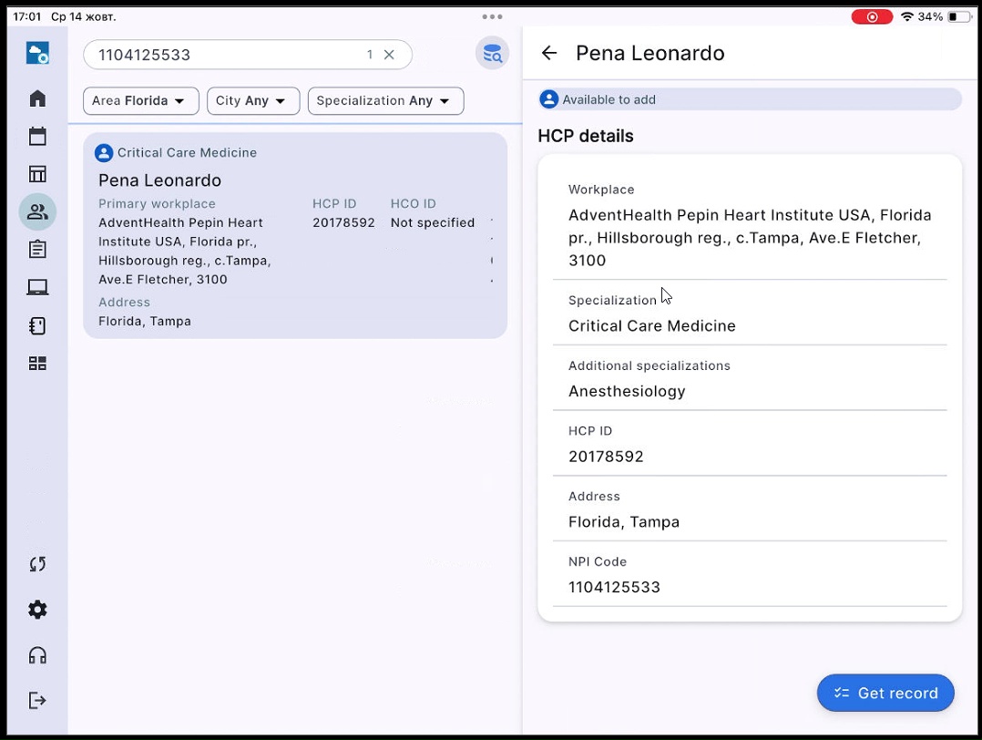Click the NPI Code value 1104125533 in details
Viewport: 982px width, 740px height.
click(614, 587)
